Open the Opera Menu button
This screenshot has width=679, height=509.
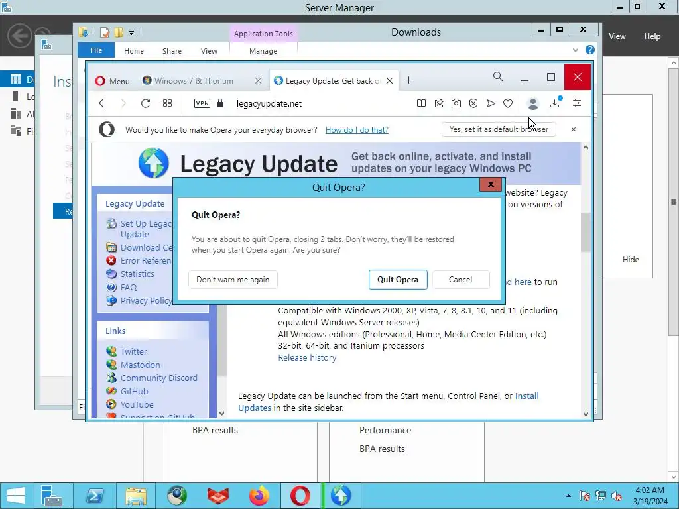click(113, 81)
